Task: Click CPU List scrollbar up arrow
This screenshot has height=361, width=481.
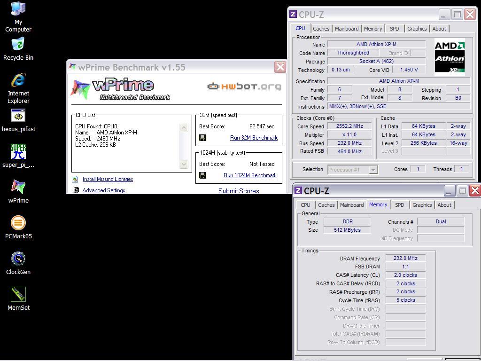Action: click(x=184, y=127)
